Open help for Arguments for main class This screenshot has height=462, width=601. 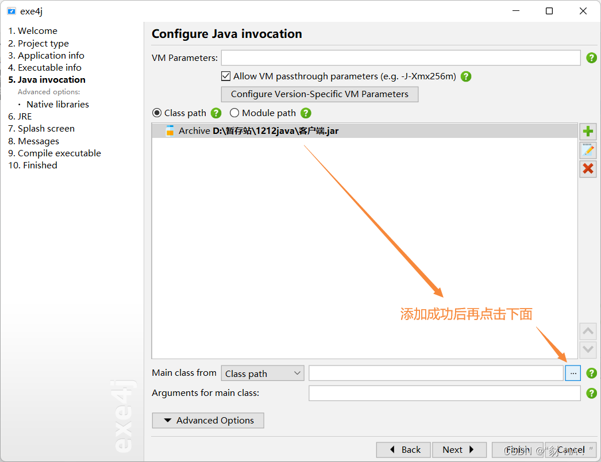591,393
